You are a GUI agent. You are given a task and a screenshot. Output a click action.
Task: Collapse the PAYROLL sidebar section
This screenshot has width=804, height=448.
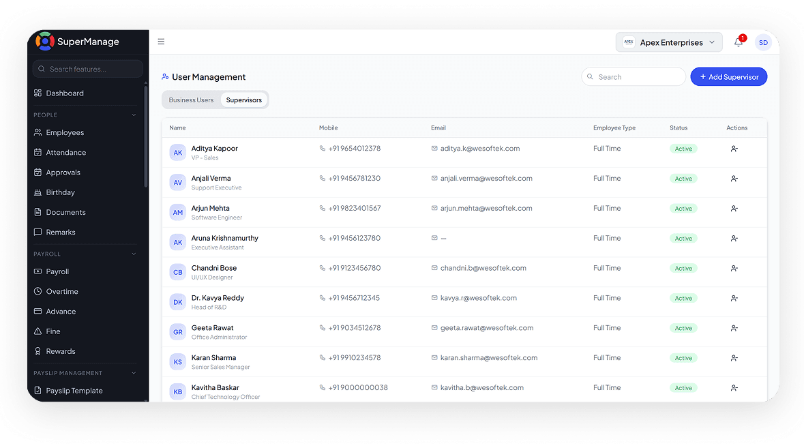coord(134,254)
